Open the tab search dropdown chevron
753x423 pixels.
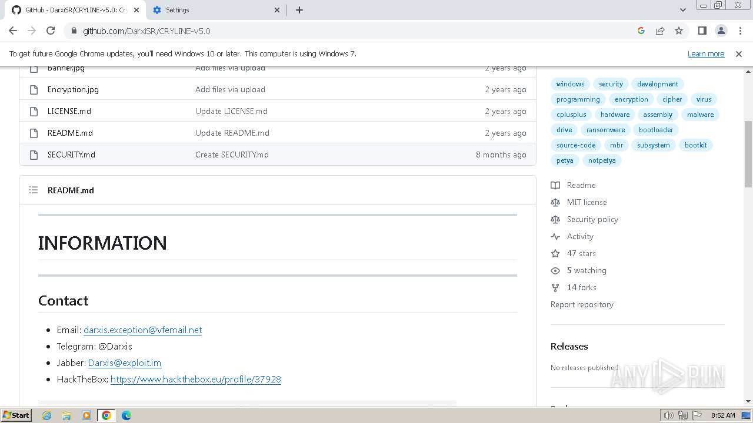pyautogui.click(x=683, y=10)
